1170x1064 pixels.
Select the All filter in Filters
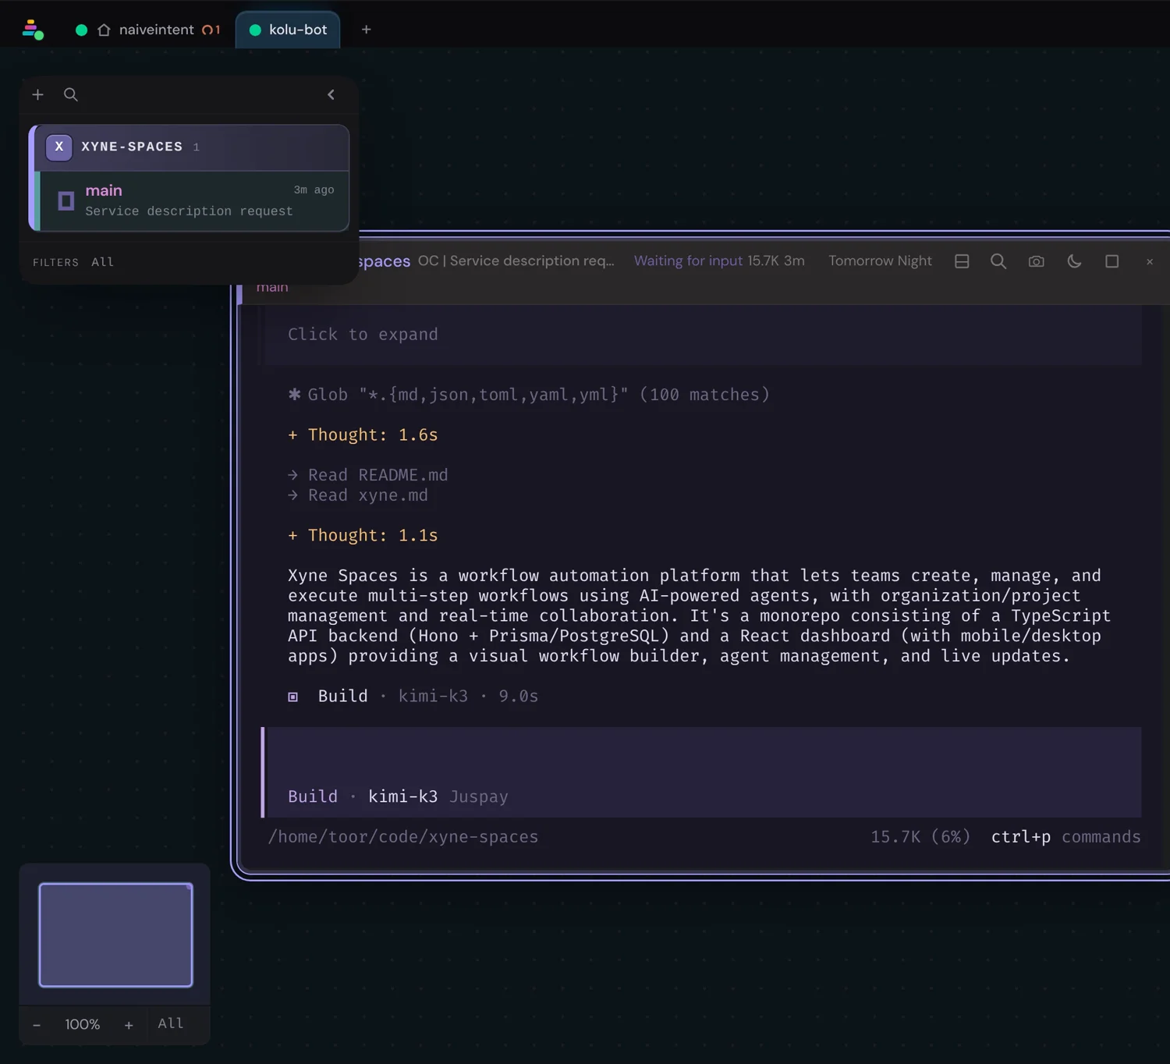pos(102,262)
